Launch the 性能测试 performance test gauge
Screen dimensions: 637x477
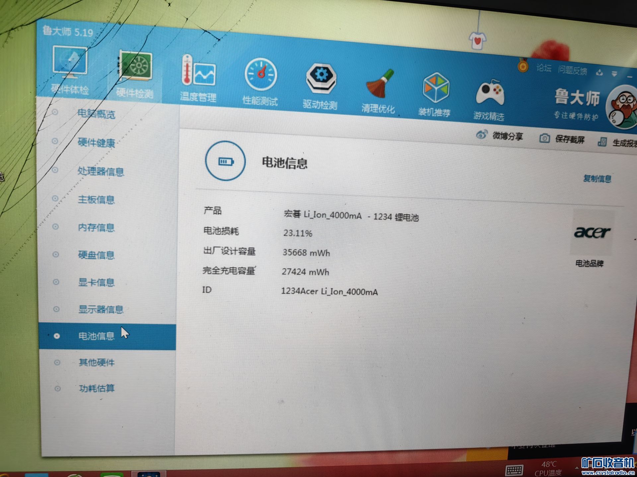(x=260, y=82)
